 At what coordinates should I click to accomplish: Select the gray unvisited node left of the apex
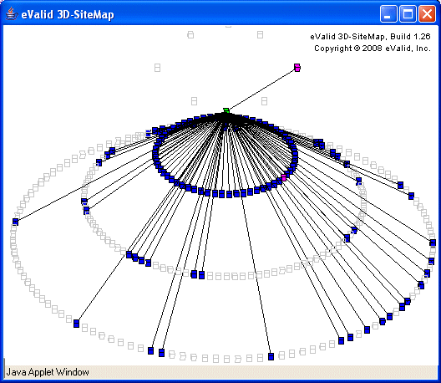pos(194,101)
